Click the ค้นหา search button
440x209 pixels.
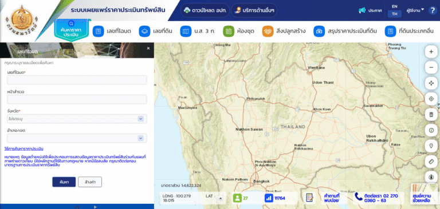pyautogui.click(x=64, y=182)
